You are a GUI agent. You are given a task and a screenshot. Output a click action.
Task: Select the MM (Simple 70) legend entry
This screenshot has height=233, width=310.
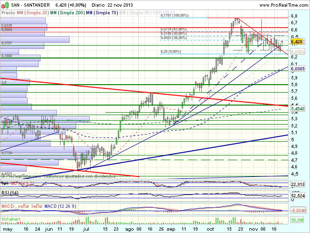(x=102, y=13)
